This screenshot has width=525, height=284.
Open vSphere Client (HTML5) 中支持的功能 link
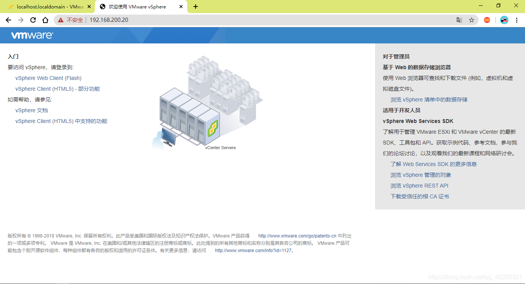[x=61, y=121]
